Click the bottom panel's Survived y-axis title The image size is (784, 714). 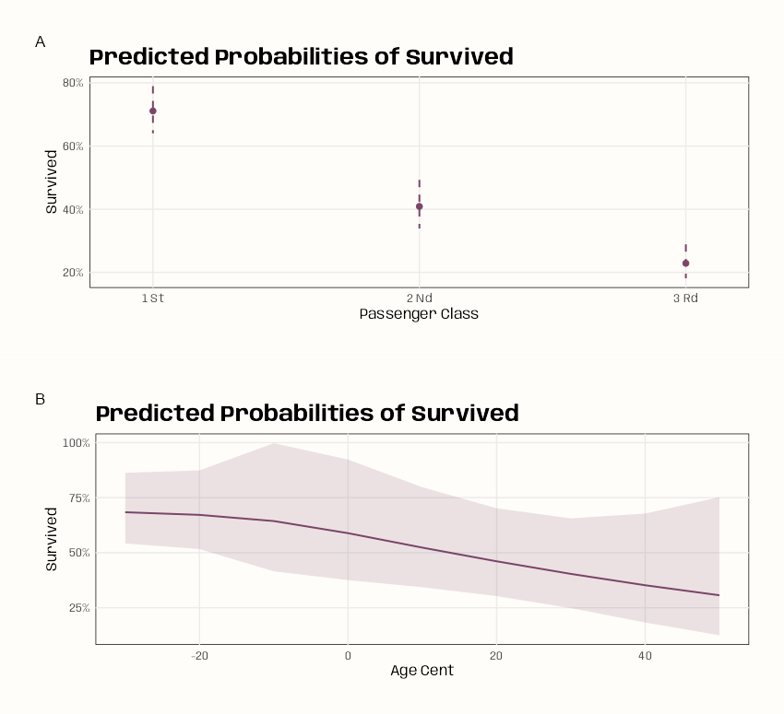tap(52, 539)
